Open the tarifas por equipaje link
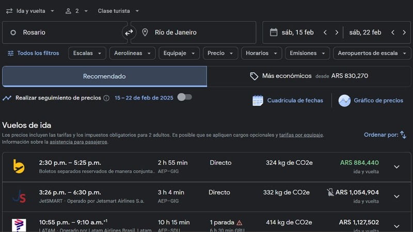The image size is (413, 232). pyautogui.click(x=301, y=135)
